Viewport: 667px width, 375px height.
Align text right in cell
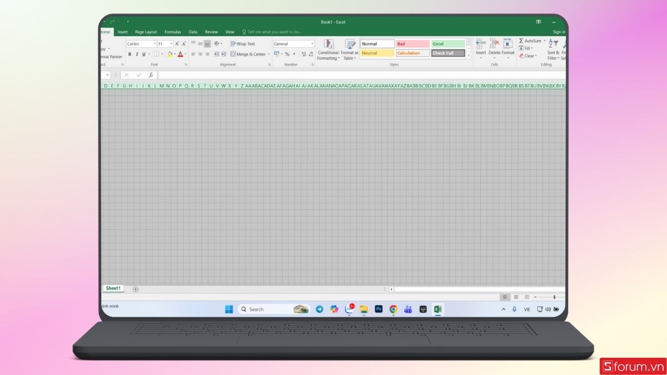click(207, 54)
